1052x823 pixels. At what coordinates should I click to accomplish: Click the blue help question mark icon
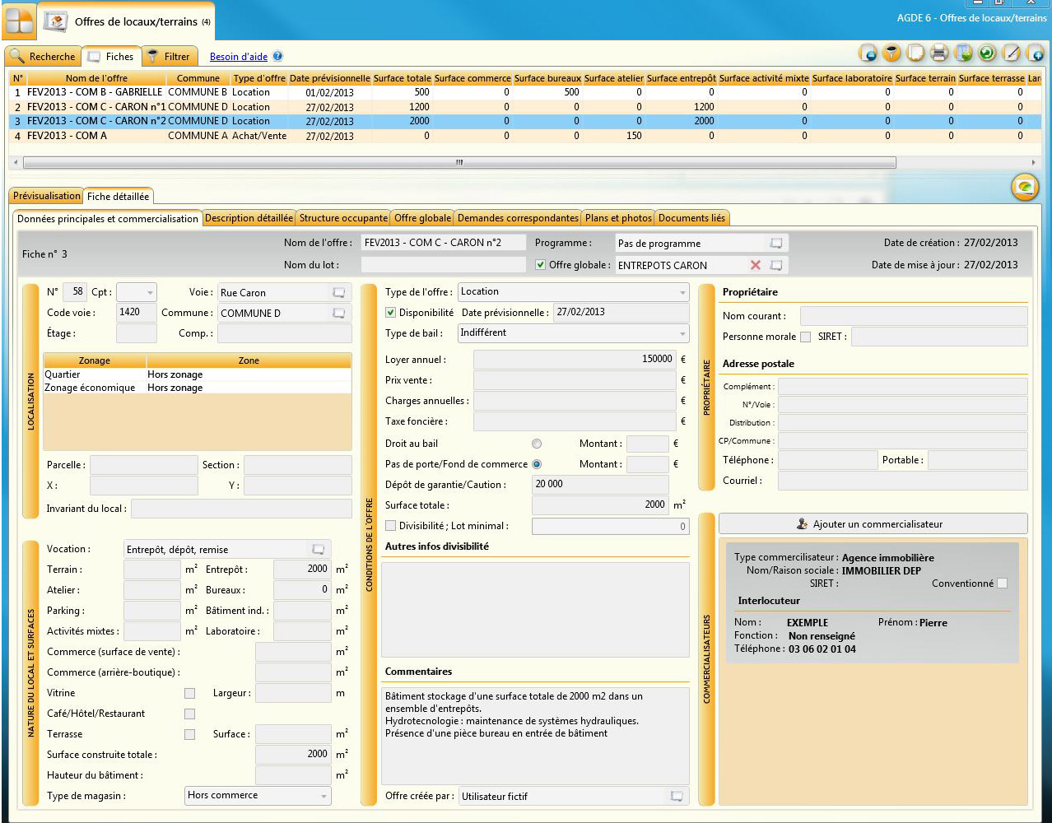tap(277, 57)
